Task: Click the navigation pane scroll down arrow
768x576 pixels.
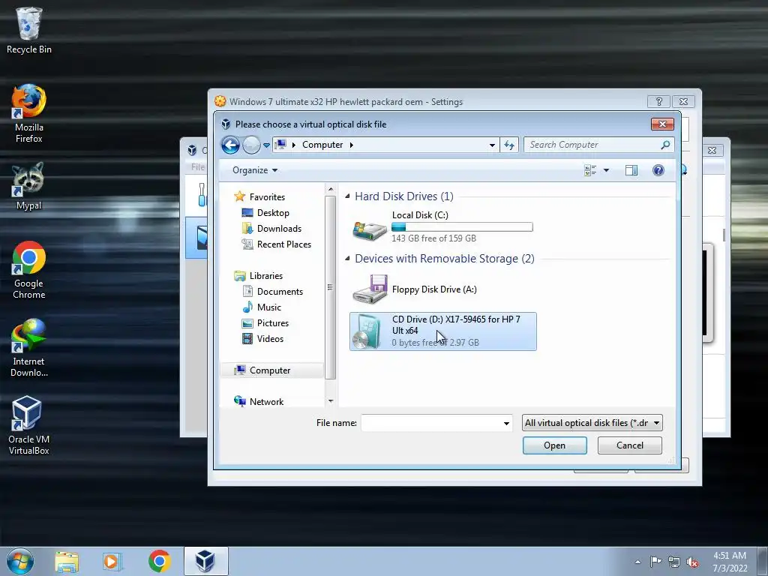Action: (331, 401)
